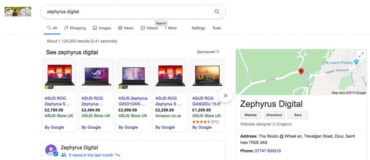Click The Leach Pottery label on map
The height and width of the screenshot is (160, 370).
337,63
